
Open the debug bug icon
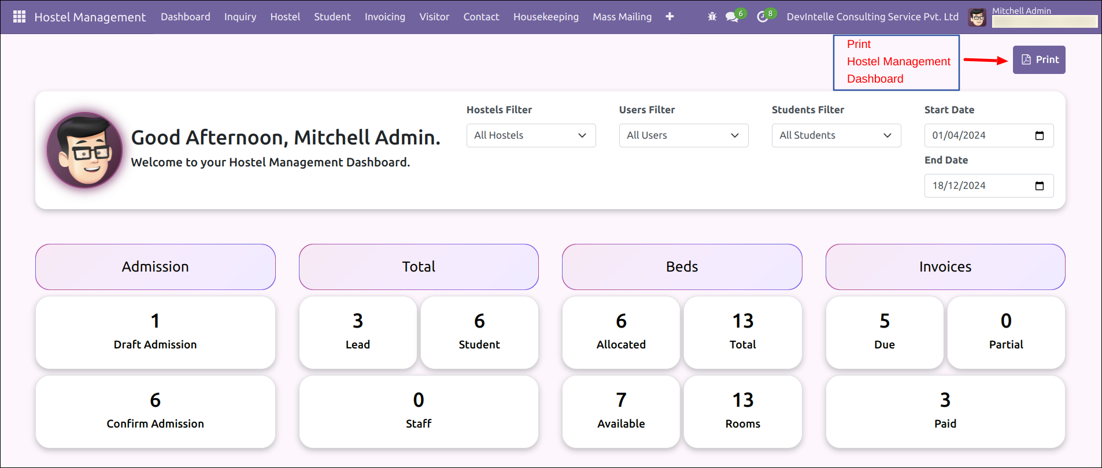click(712, 17)
